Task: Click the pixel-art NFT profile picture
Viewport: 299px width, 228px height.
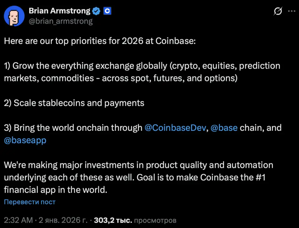Action: coord(14,16)
